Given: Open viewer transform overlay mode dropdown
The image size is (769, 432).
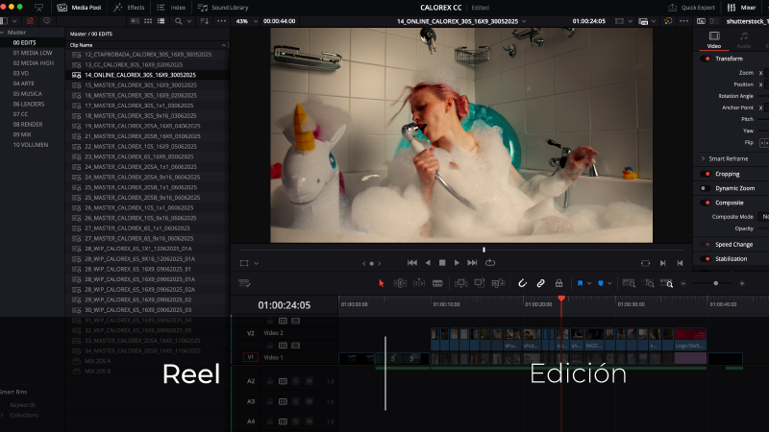Looking at the screenshot, I should click(x=256, y=263).
